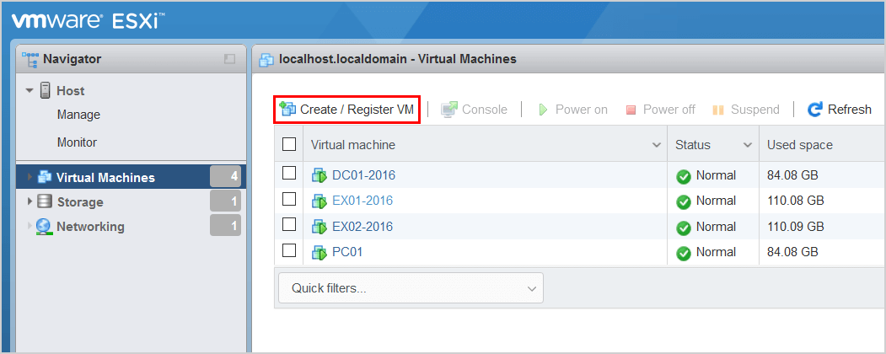886x354 pixels.
Task: Open the Quick filters dropdown
Action: pos(411,288)
